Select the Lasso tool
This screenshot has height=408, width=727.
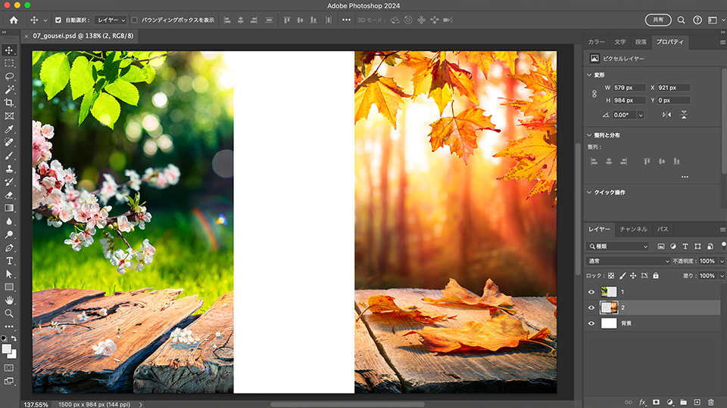pyautogui.click(x=9, y=76)
